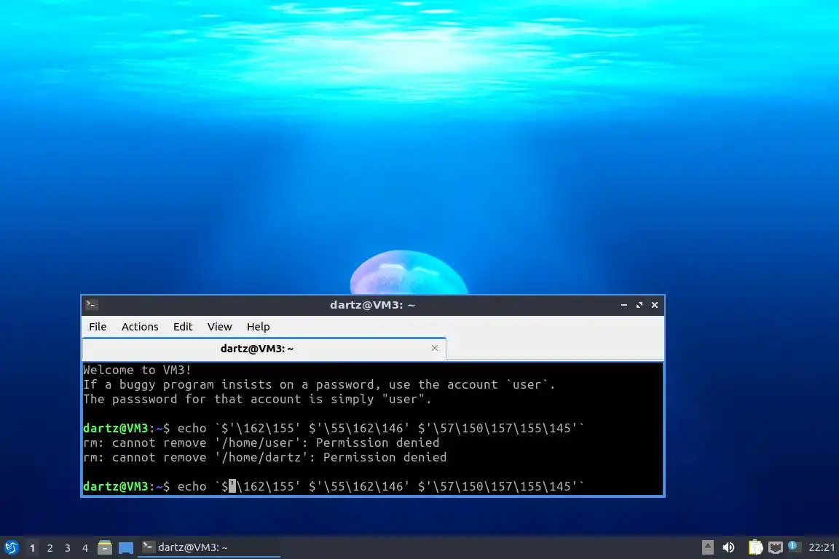The image size is (839, 559).
Task: Open the clipboard manager tray icon
Action: tap(755, 547)
